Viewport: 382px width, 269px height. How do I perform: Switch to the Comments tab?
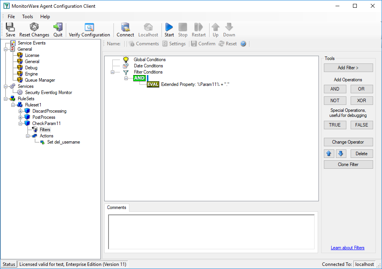(117, 207)
